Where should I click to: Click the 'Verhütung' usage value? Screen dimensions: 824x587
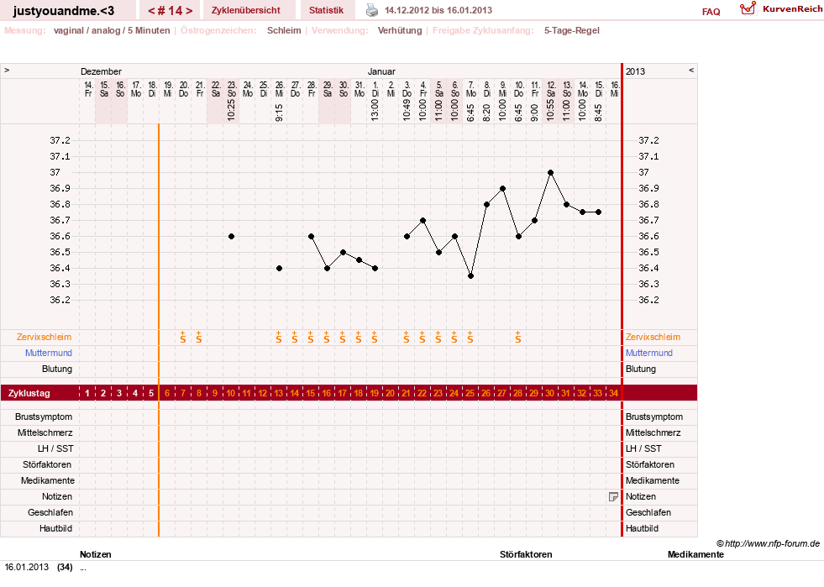[x=400, y=30]
